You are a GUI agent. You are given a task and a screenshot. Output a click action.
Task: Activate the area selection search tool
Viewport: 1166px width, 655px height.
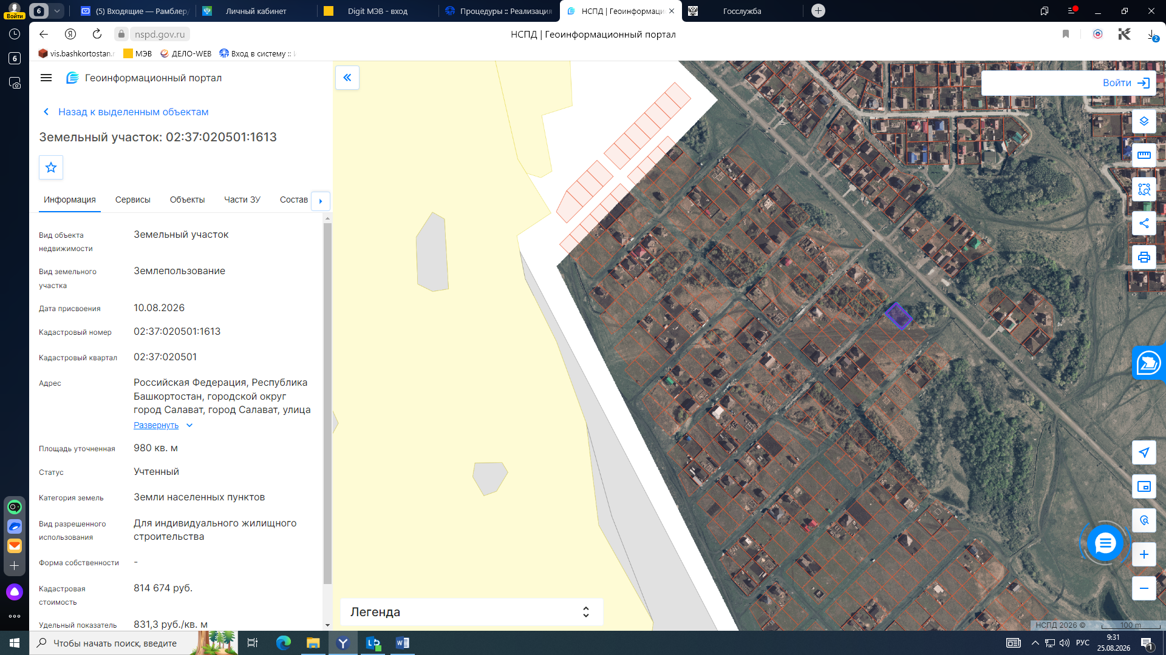pyautogui.click(x=1144, y=189)
